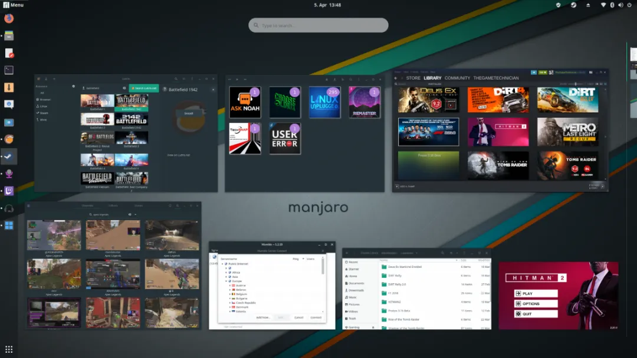This screenshot has width=637, height=358.
Task: Expand the Austria entry in Mumble list
Action: 230,286
